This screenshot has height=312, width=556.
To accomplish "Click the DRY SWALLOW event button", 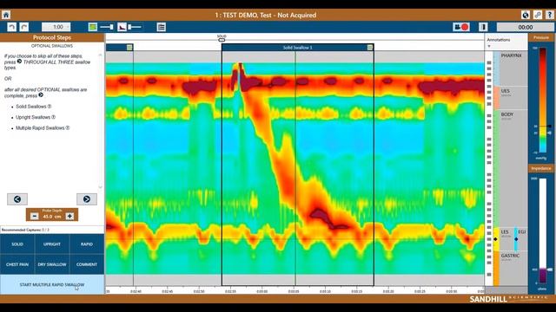I will pyautogui.click(x=52, y=264).
